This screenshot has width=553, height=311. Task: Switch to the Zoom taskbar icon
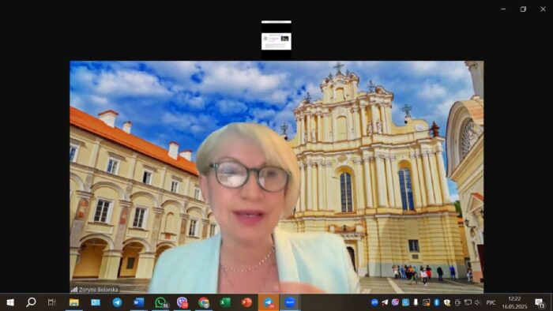(x=290, y=302)
